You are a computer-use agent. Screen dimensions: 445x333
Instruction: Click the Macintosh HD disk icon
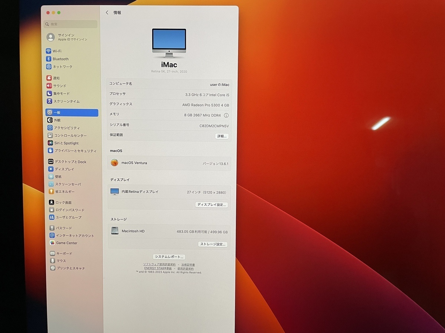[x=115, y=231]
